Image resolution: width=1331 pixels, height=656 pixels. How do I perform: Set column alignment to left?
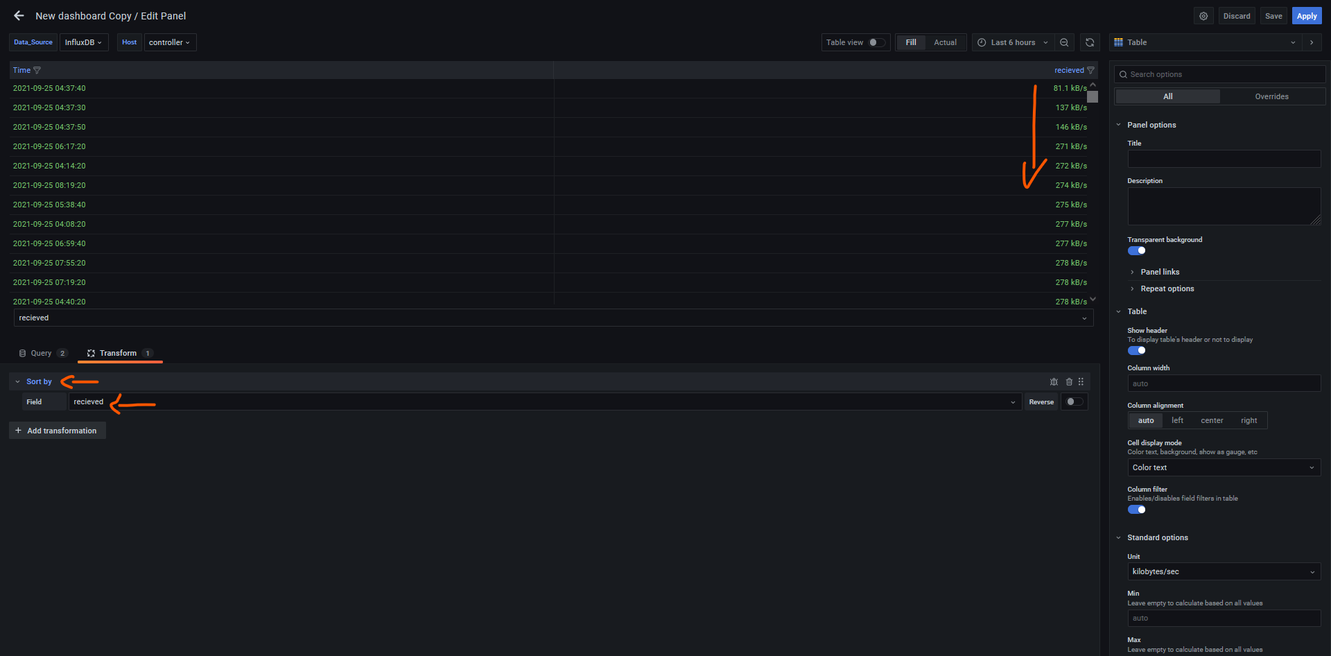(x=1177, y=420)
